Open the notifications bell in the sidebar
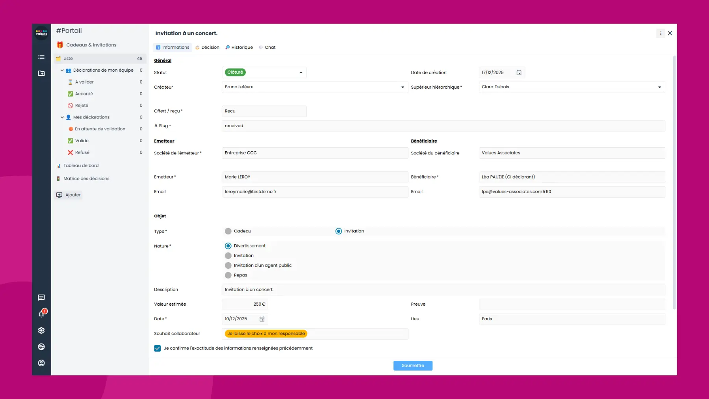 pyautogui.click(x=41, y=314)
